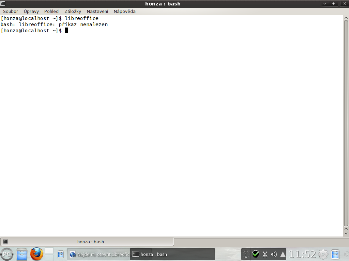Switch to the Nejde mi otevřít Libreoffice browser task
This screenshot has width=349, height=261.
pyautogui.click(x=98, y=254)
